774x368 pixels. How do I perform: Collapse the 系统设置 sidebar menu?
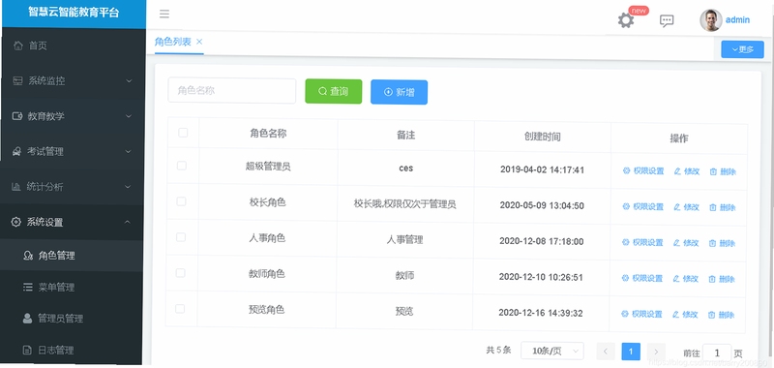(71, 222)
